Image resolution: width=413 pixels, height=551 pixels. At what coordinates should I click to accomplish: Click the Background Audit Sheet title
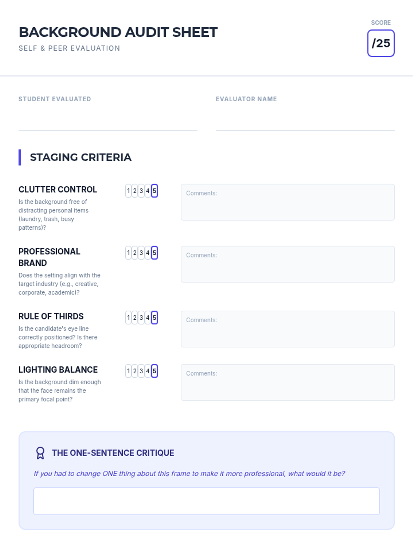pos(118,32)
